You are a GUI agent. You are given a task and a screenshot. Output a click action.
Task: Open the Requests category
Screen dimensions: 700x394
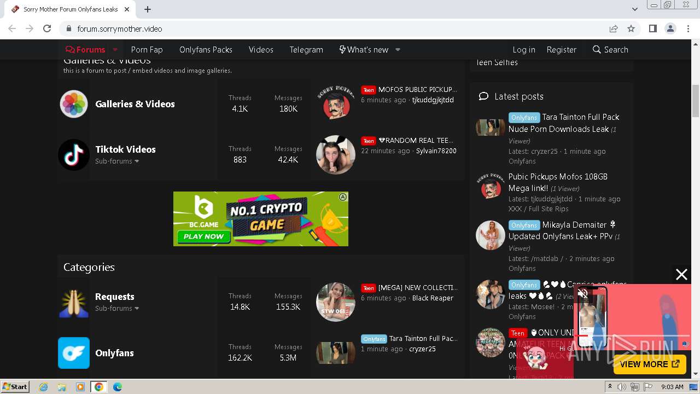pyautogui.click(x=114, y=297)
